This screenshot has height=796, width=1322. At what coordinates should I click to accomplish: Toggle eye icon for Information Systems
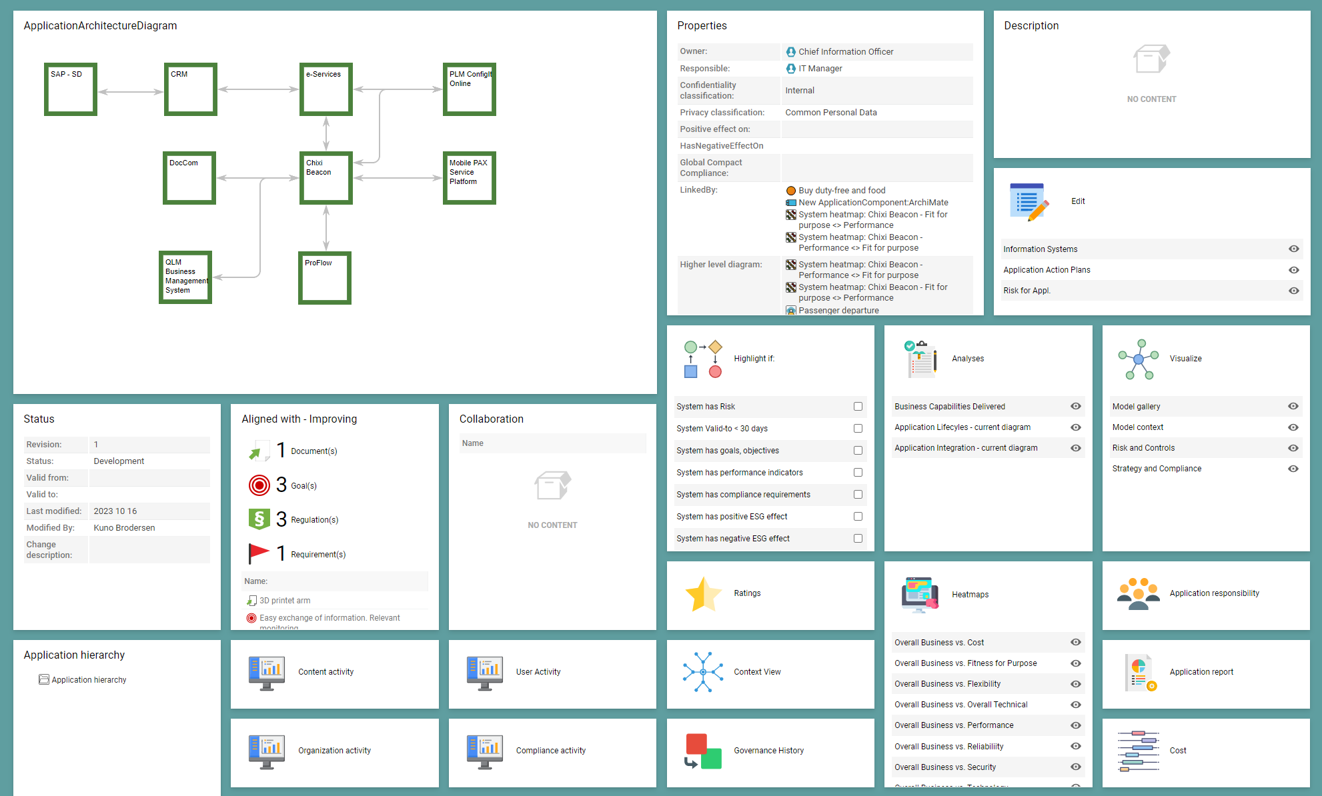(x=1293, y=249)
